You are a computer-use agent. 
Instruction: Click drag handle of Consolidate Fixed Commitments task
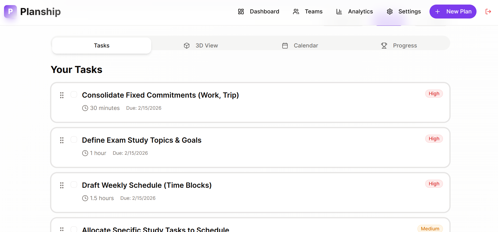62,95
